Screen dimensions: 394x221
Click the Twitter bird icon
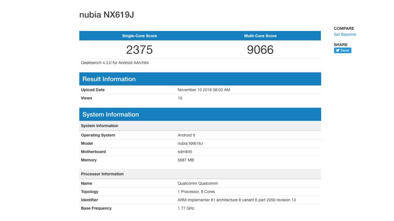338,51
